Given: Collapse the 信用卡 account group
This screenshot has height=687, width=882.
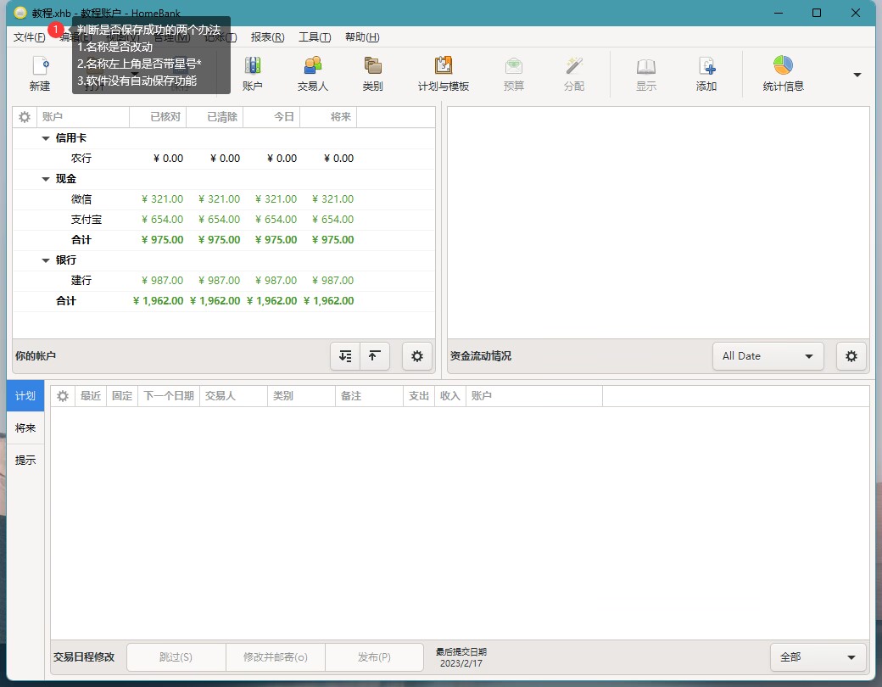Looking at the screenshot, I should tap(46, 138).
